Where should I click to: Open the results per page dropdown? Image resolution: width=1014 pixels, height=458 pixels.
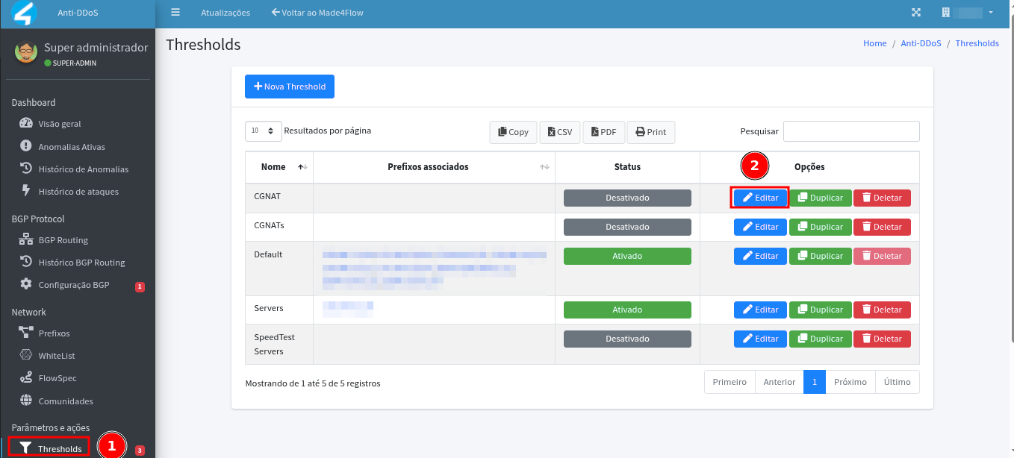[x=263, y=131]
